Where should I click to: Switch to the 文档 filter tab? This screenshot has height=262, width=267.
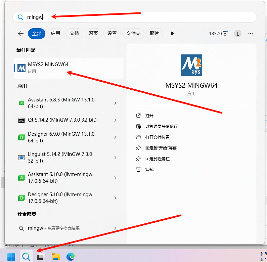coord(74,34)
